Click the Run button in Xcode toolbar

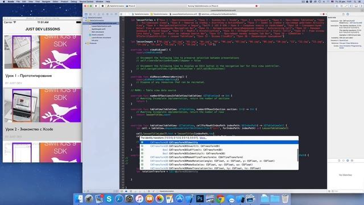coord(96,6)
